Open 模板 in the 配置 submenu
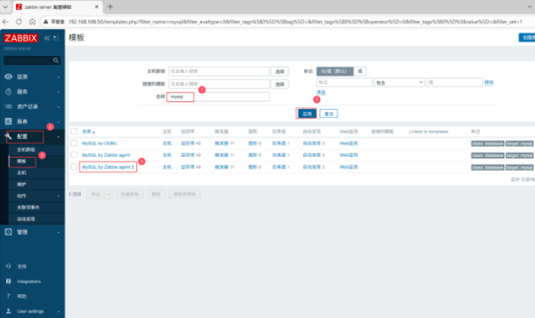Viewport: 535px width, 318px height. click(x=21, y=161)
